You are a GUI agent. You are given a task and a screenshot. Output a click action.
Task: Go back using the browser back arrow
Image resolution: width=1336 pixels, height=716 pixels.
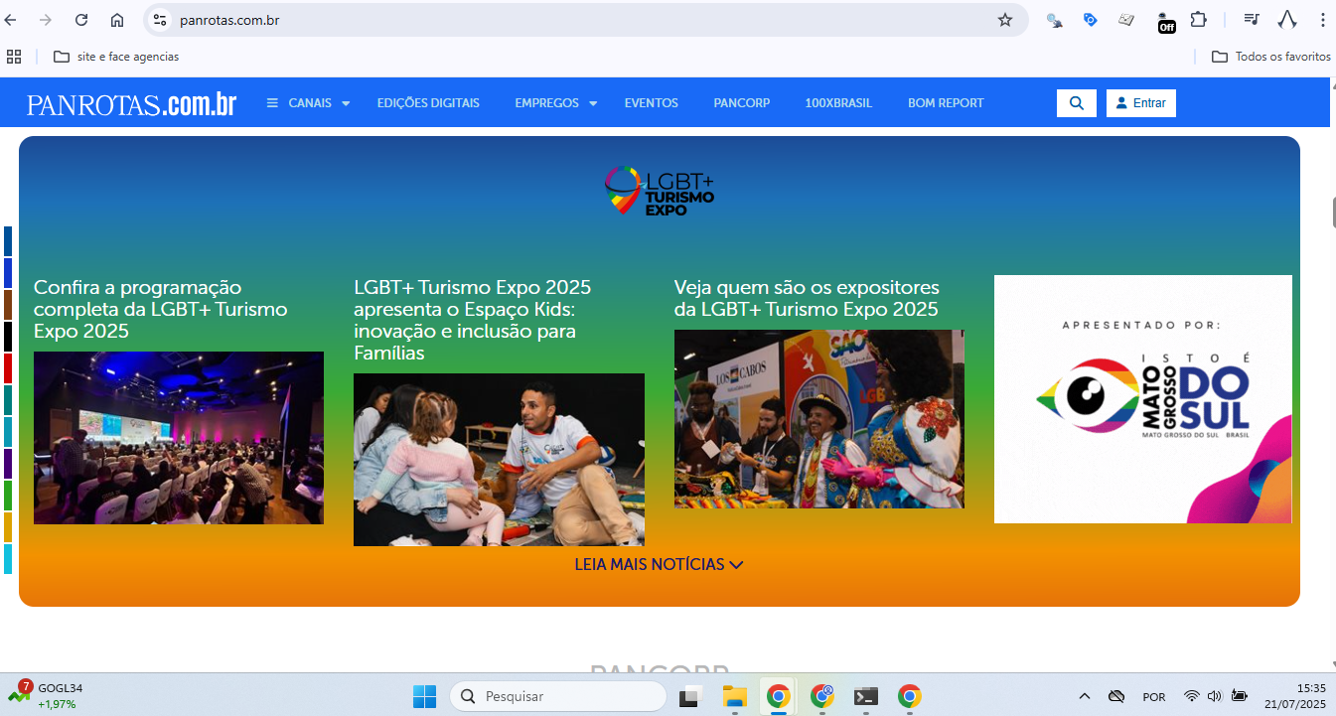pos(11,20)
